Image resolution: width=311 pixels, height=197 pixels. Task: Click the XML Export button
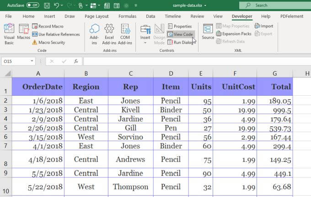(263, 34)
